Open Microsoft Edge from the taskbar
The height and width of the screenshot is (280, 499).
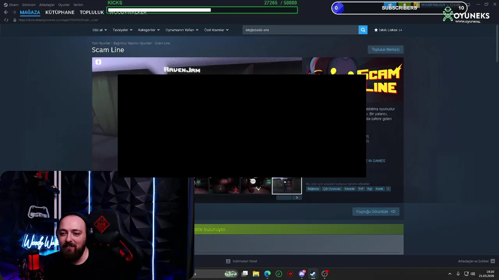click(x=267, y=274)
